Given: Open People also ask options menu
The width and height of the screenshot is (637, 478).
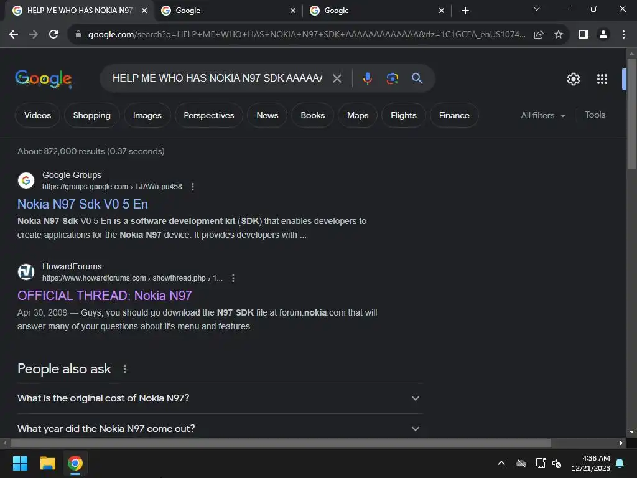Looking at the screenshot, I should tap(124, 369).
